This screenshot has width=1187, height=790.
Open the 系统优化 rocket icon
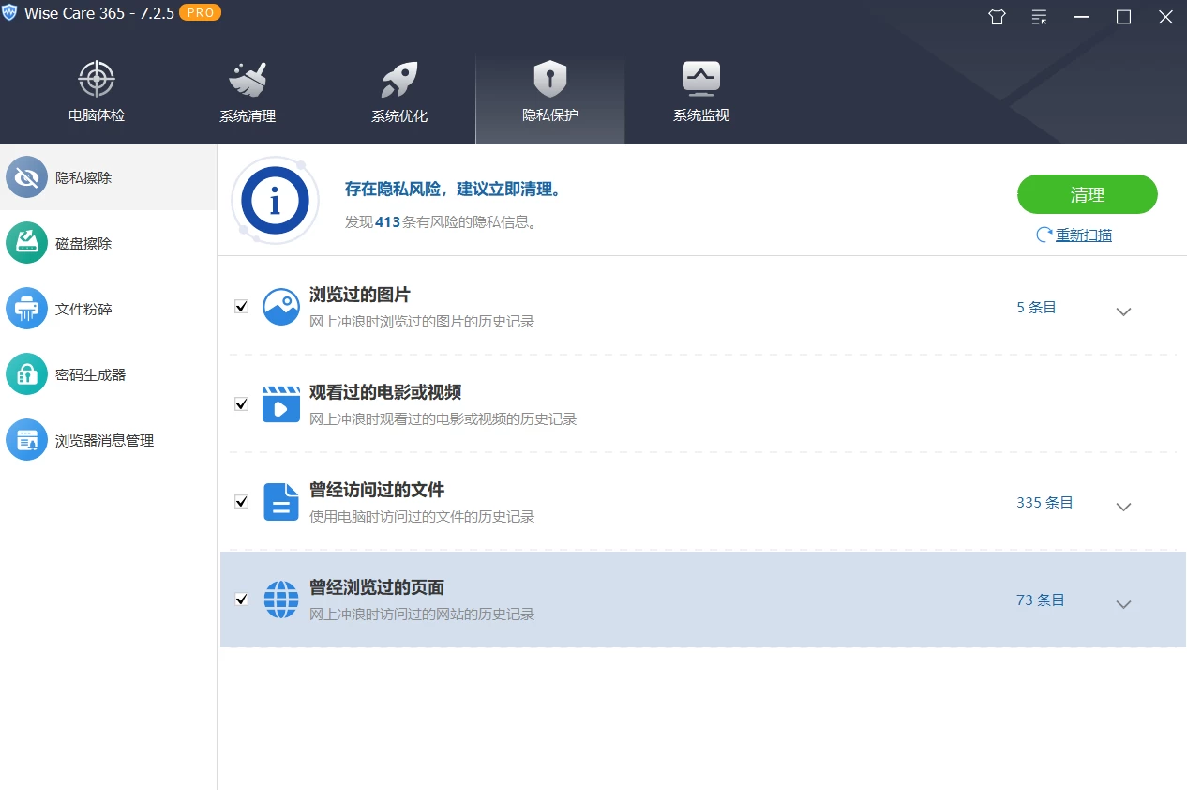(399, 79)
